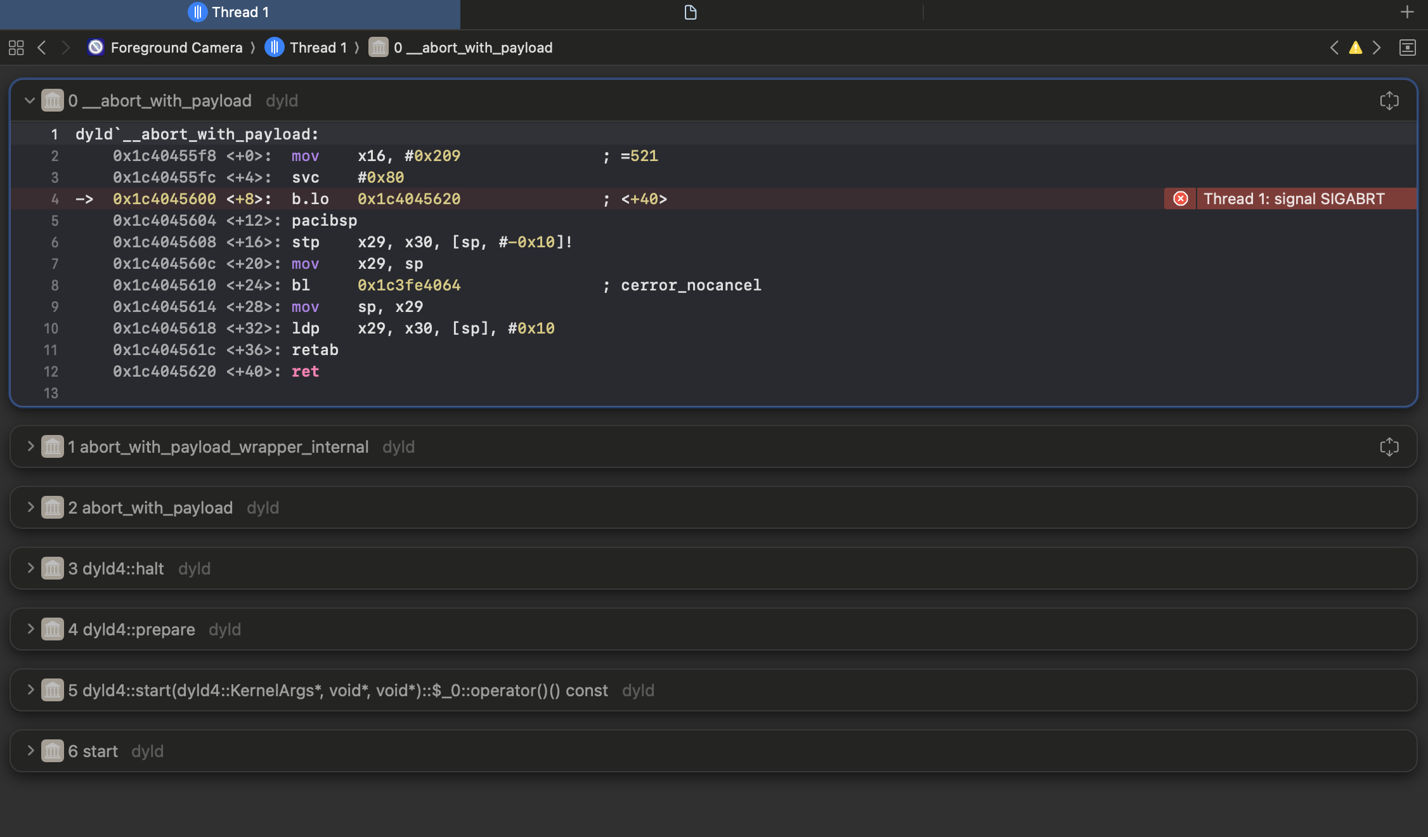Expand frame 3 dyld4::halt
This screenshot has height=837, width=1428.
(x=29, y=569)
